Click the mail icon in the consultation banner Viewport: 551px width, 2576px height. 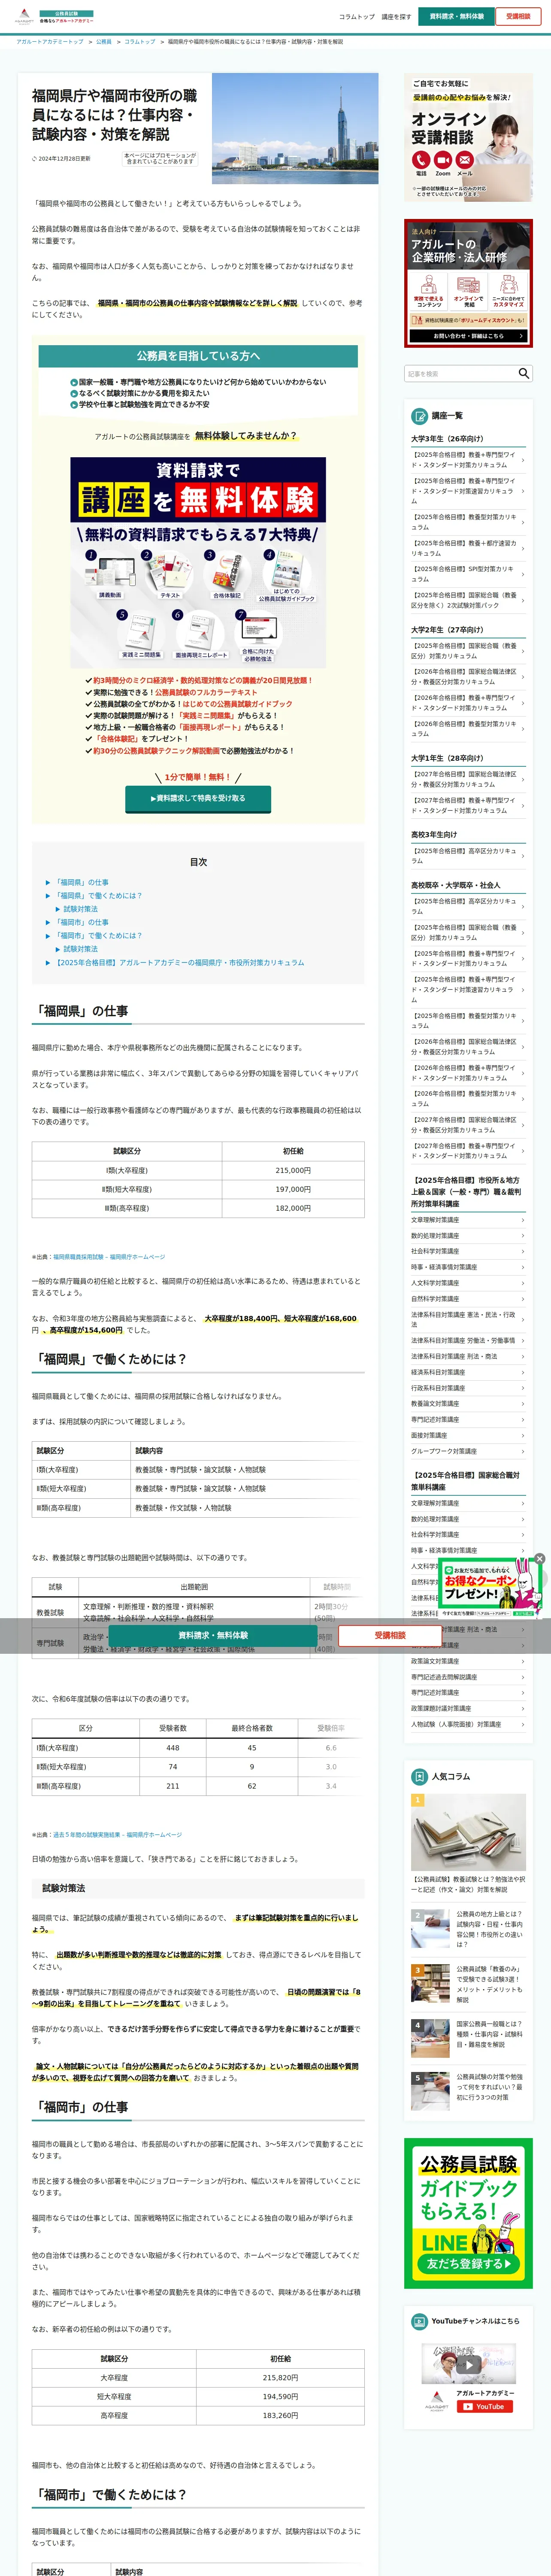tap(465, 160)
